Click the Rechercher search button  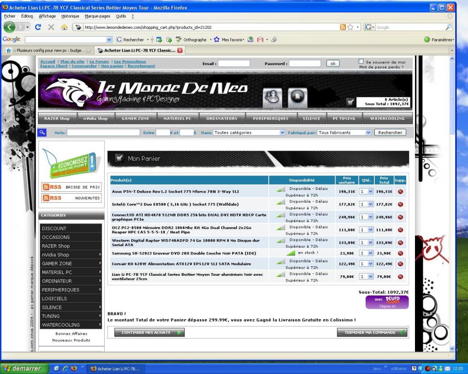[390, 132]
